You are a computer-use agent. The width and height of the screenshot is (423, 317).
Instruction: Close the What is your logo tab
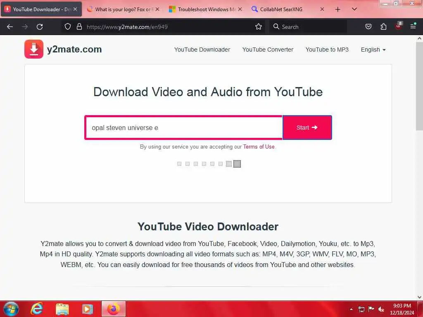point(157,9)
